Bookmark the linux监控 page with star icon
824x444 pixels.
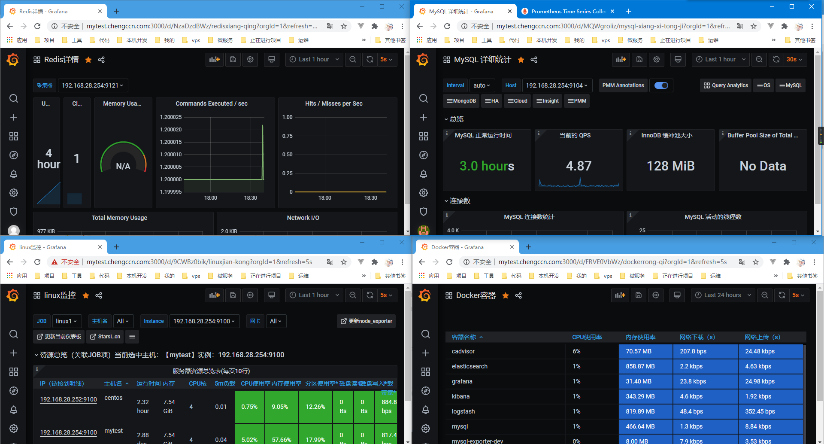tap(344, 262)
